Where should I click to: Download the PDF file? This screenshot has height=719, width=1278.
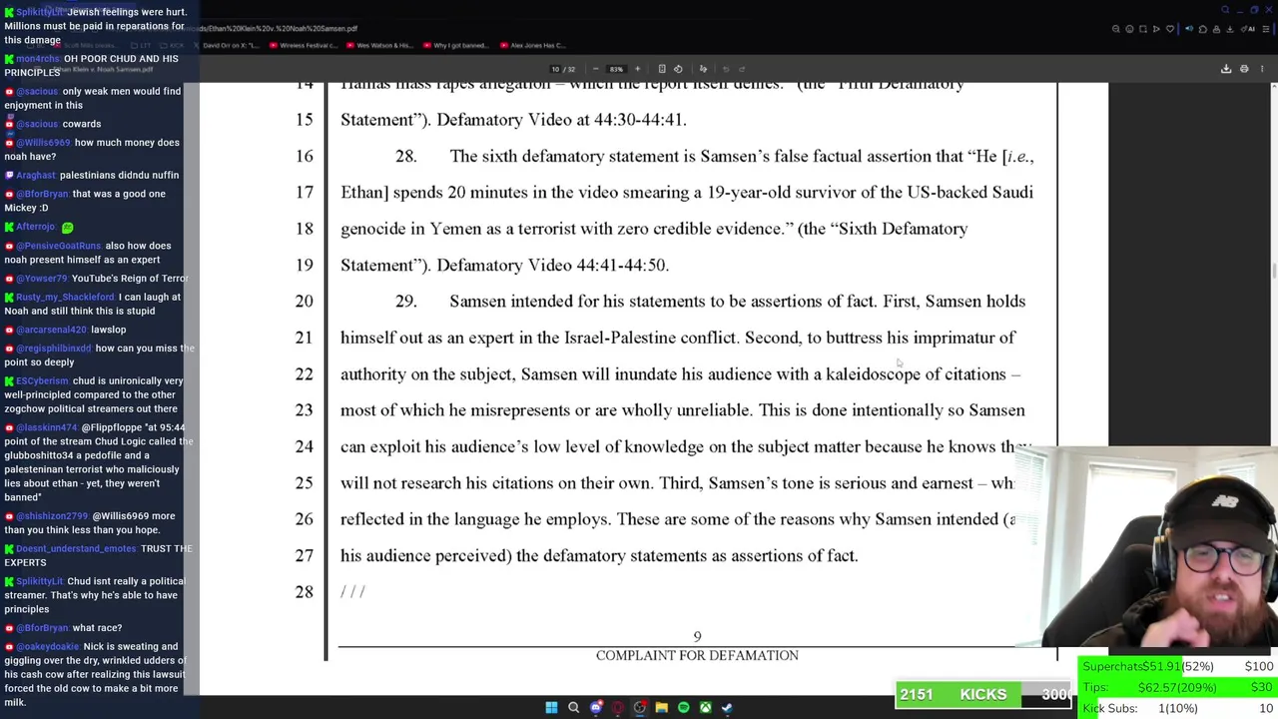(1226, 69)
